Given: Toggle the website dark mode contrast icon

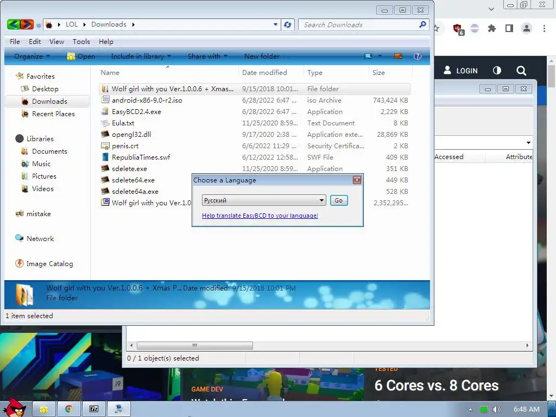Looking at the screenshot, I should point(497,70).
